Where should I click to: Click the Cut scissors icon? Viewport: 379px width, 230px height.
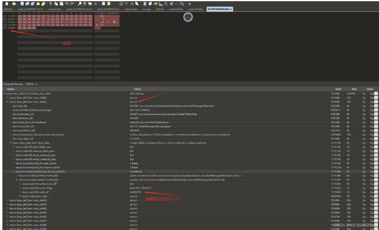coord(50,4)
